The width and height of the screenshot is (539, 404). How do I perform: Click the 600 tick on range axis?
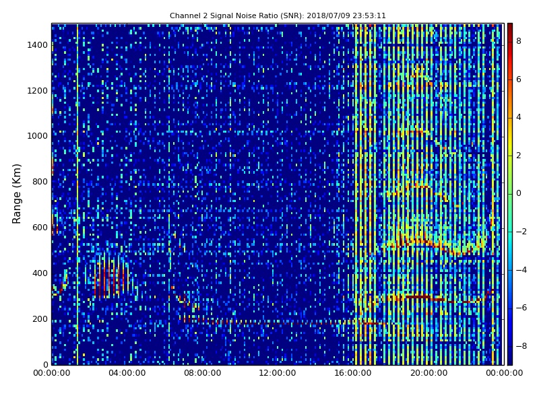click(x=40, y=228)
